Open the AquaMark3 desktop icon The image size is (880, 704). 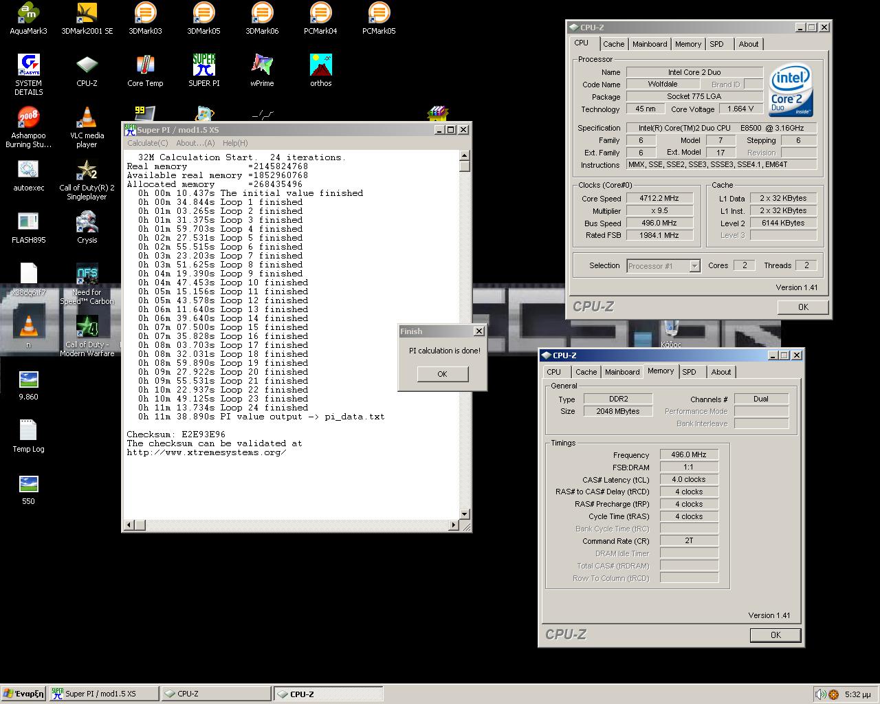pyautogui.click(x=28, y=19)
